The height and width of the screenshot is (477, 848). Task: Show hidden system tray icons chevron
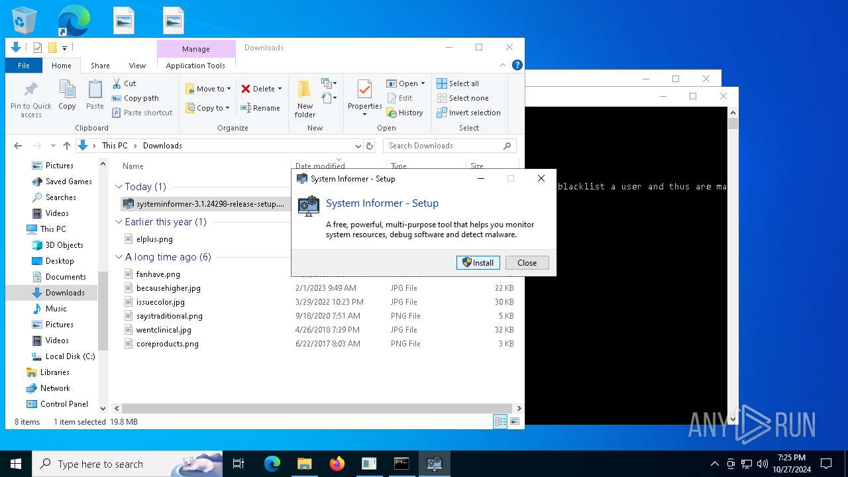coord(714,464)
